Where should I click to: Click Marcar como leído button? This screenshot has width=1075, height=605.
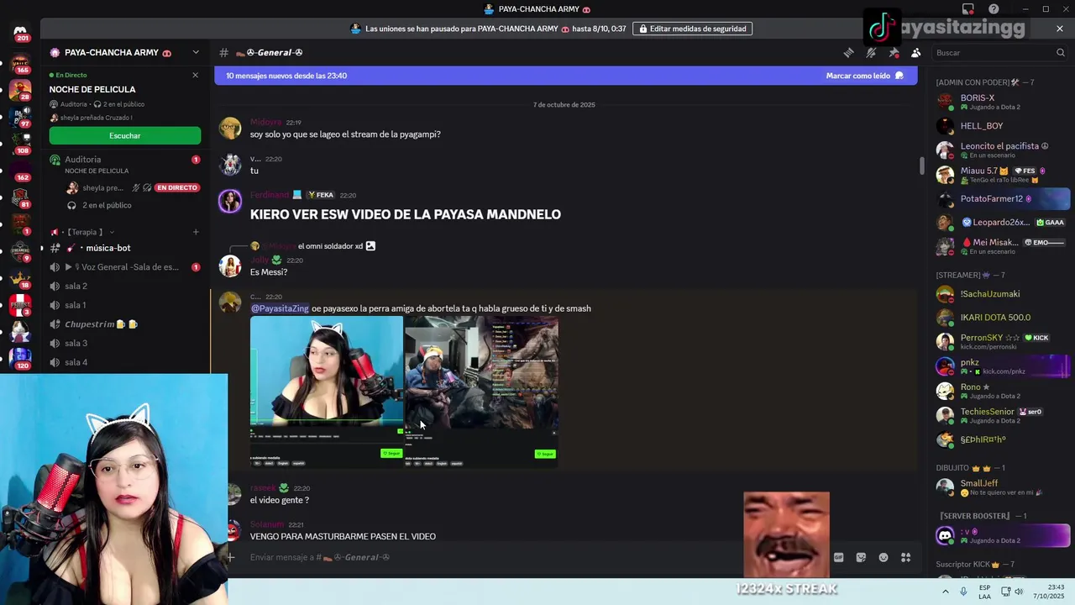pos(864,76)
